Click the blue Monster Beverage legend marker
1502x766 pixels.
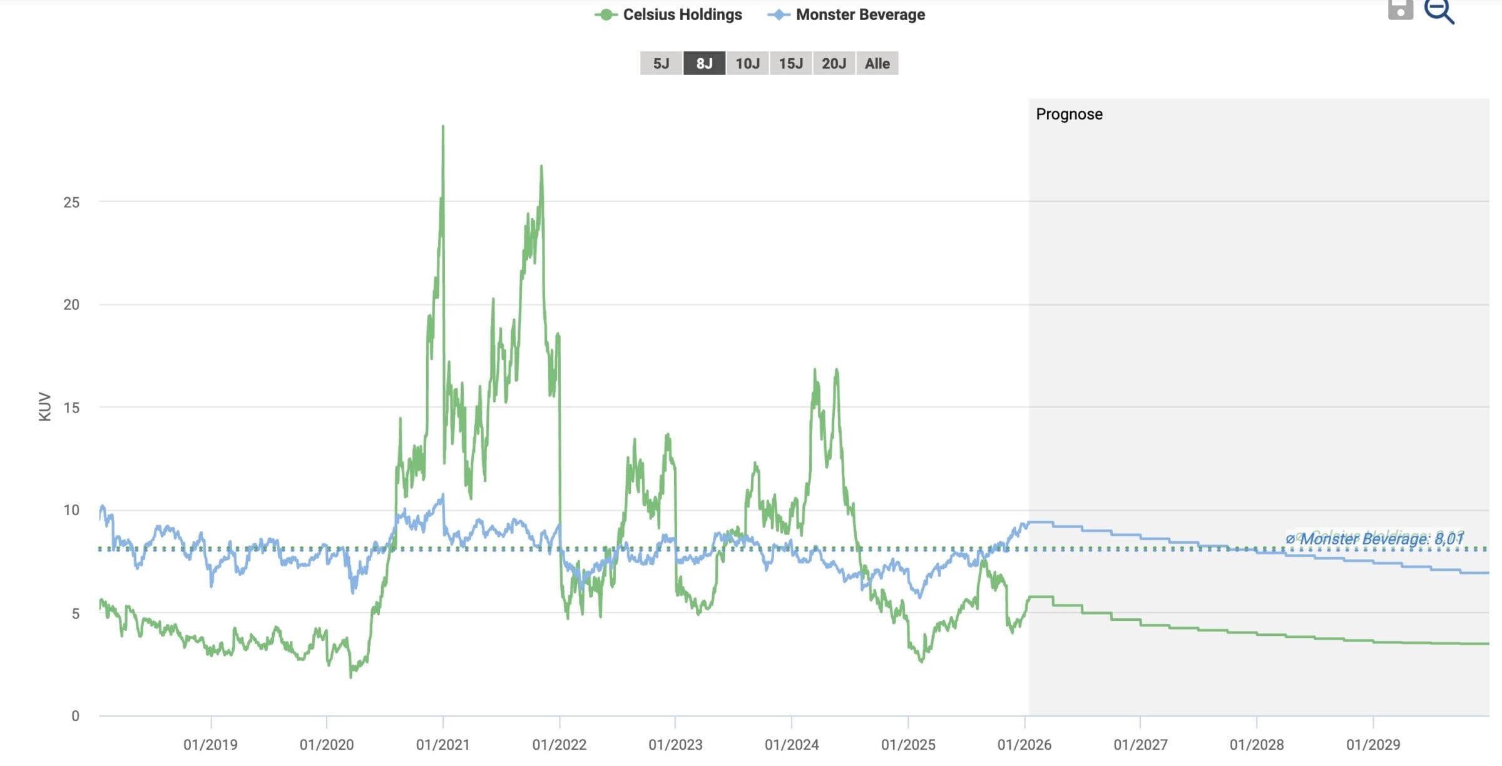point(779,14)
